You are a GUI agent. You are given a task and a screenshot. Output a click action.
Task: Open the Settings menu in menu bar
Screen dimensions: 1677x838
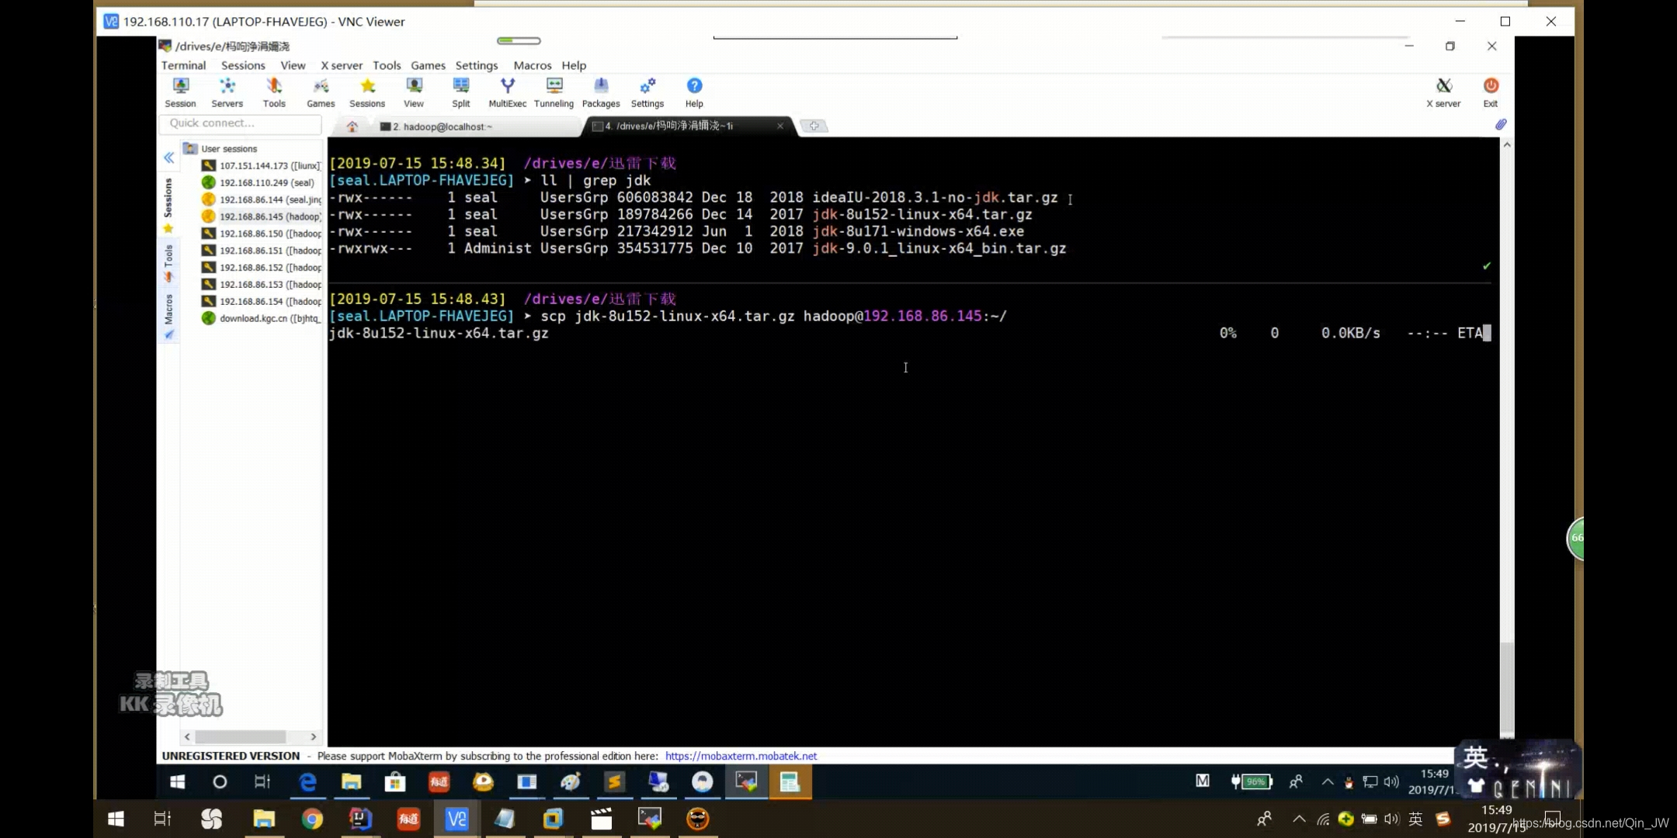tap(477, 65)
